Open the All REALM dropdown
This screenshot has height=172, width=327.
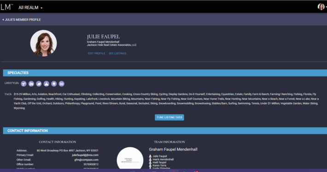[30, 8]
